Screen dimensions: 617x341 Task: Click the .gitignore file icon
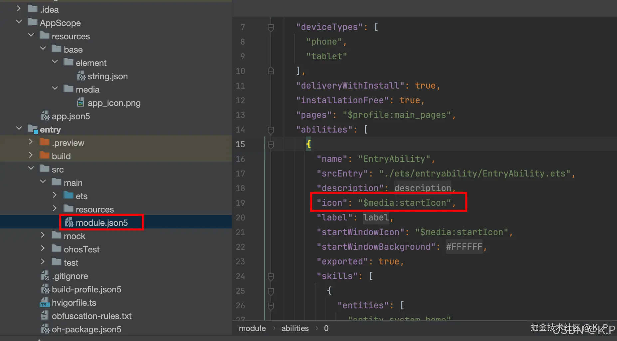45,276
